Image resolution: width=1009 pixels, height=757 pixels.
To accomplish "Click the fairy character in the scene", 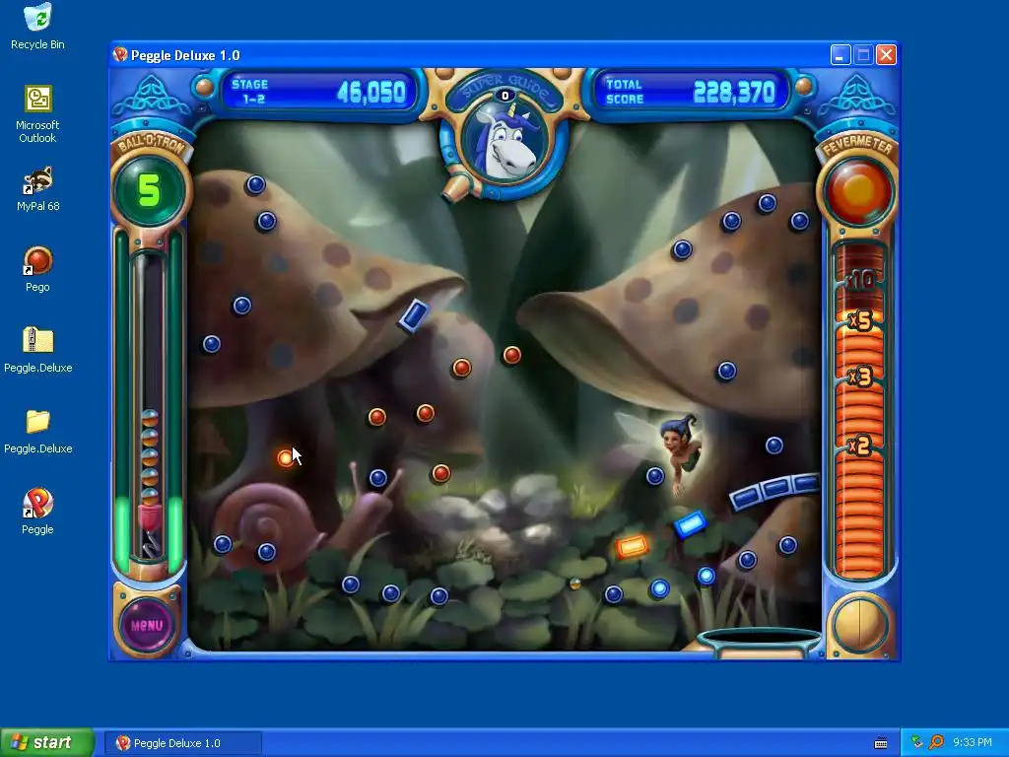I will click(679, 450).
